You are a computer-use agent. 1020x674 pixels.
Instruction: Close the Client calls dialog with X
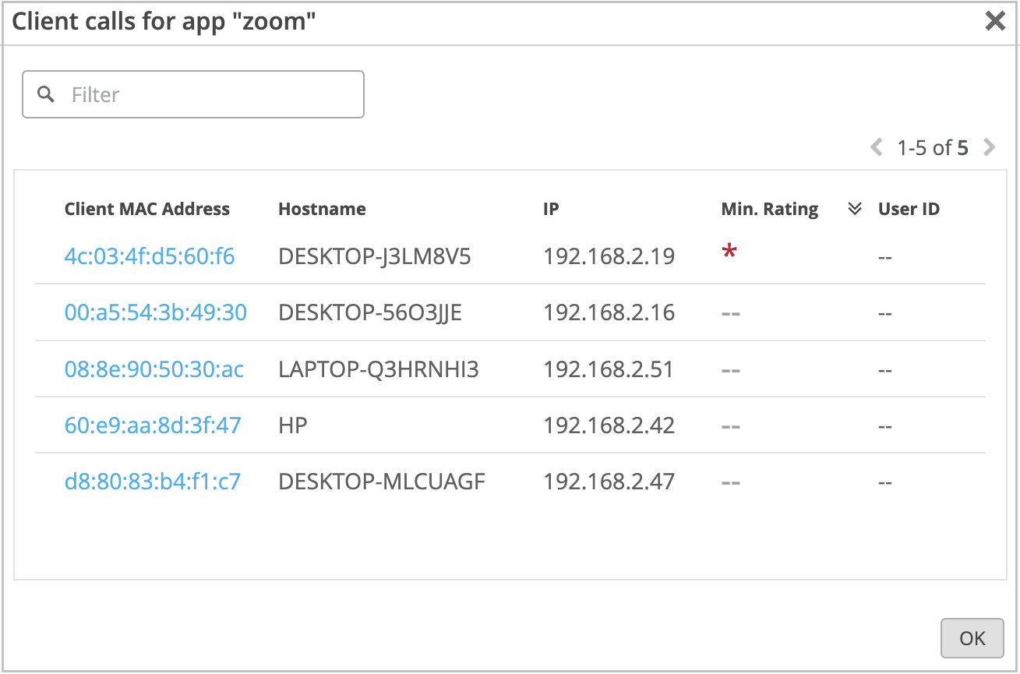(x=995, y=21)
